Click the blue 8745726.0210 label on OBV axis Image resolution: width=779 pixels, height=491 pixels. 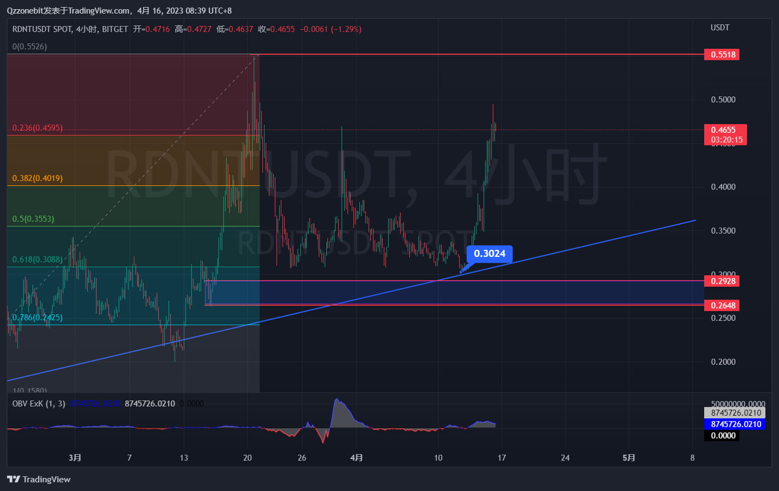[x=736, y=424]
